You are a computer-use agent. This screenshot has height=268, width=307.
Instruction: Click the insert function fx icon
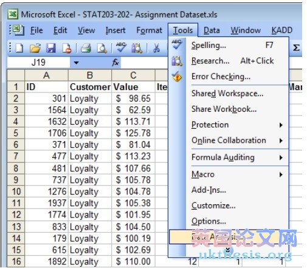[x=116, y=63]
